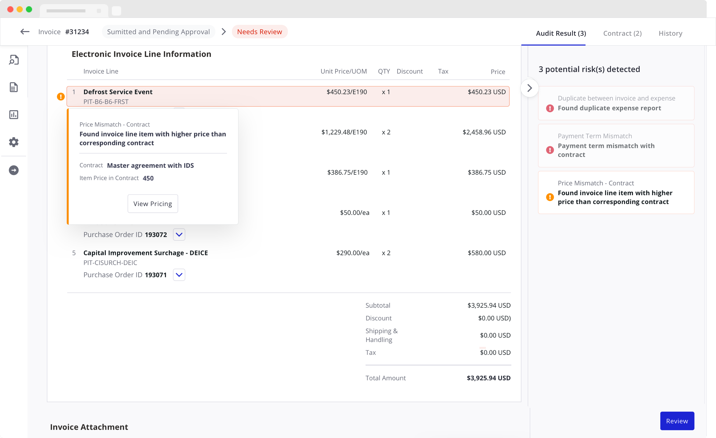Open settings gear in sidebar
716x438 pixels.
(14, 142)
